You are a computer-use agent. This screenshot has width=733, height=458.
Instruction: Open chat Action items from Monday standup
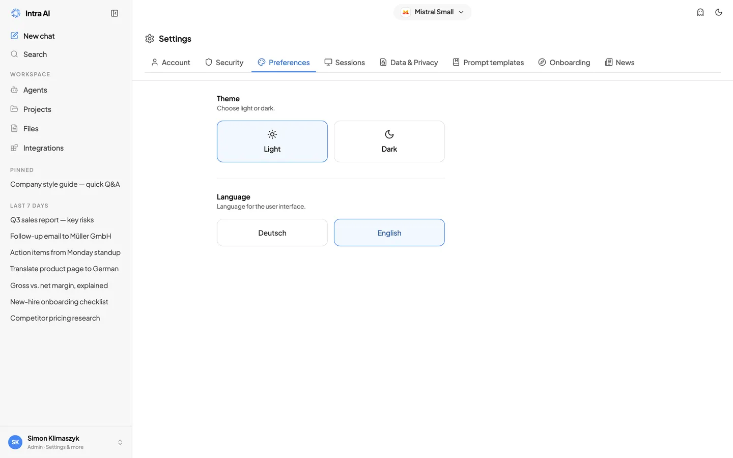[x=66, y=252]
